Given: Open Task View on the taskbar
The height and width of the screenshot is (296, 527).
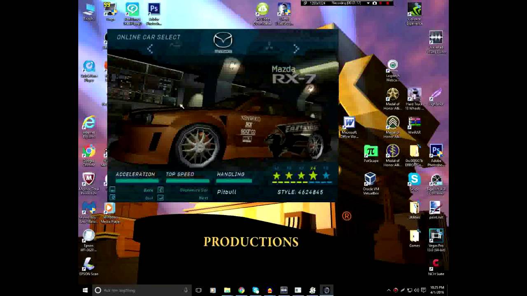Looking at the screenshot, I should tap(198, 290).
